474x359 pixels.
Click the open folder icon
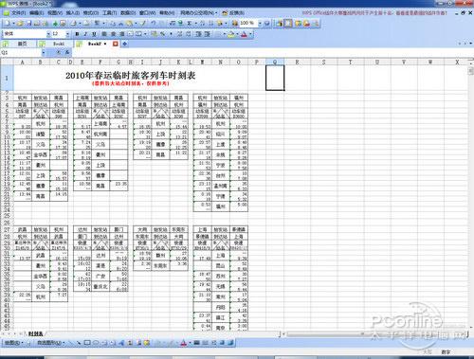[x=21, y=23]
